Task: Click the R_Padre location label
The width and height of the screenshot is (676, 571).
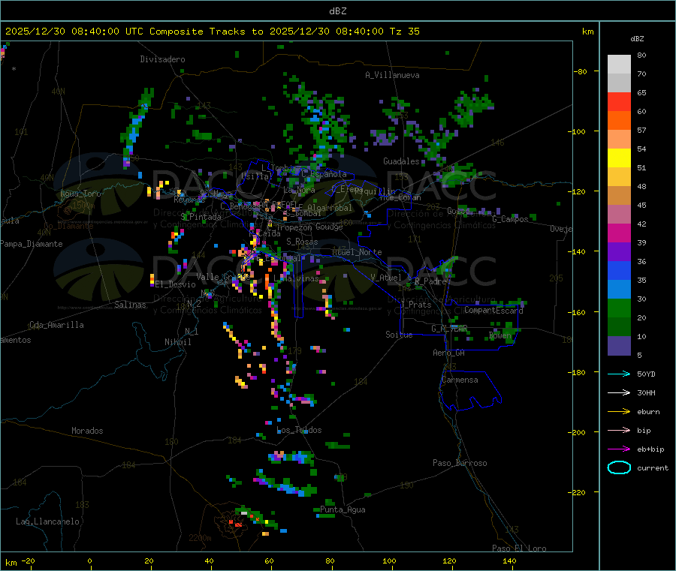Action: coord(430,281)
